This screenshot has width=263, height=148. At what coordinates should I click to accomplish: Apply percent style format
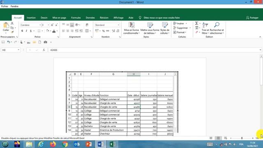coord(103,31)
